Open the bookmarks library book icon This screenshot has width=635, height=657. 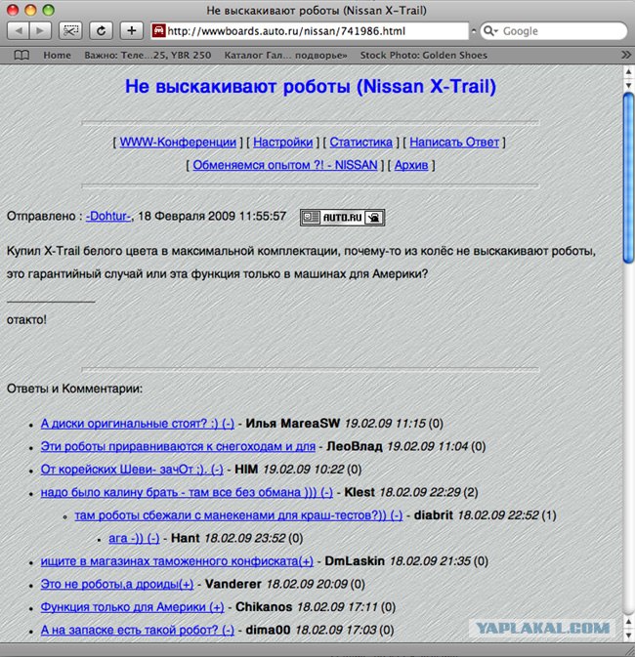(x=21, y=56)
